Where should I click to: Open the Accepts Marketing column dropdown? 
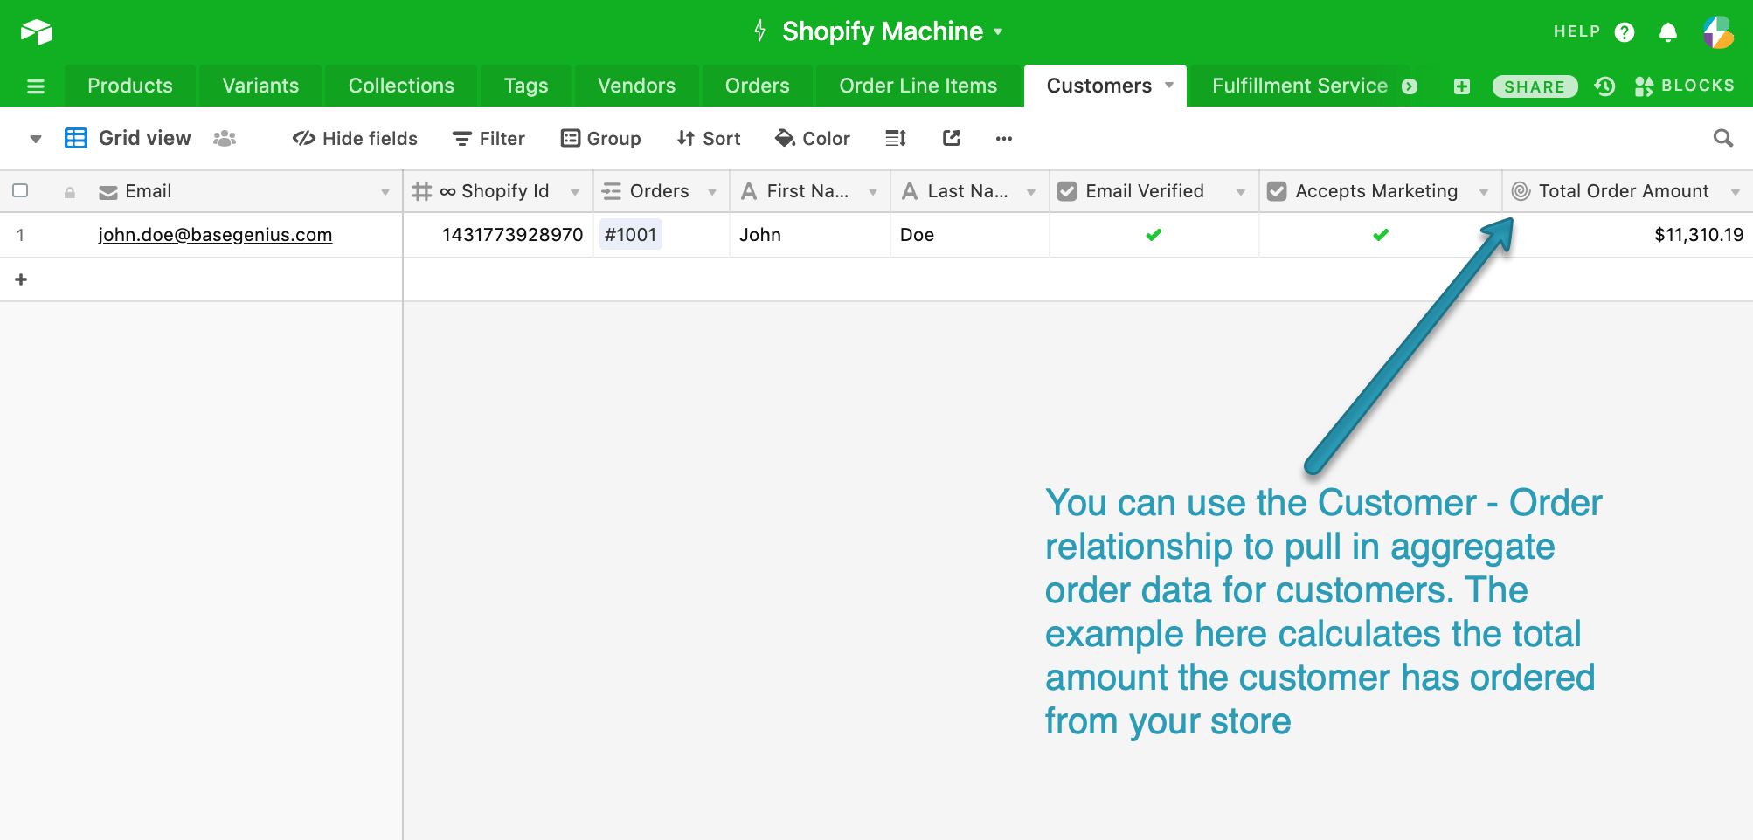[x=1484, y=192]
